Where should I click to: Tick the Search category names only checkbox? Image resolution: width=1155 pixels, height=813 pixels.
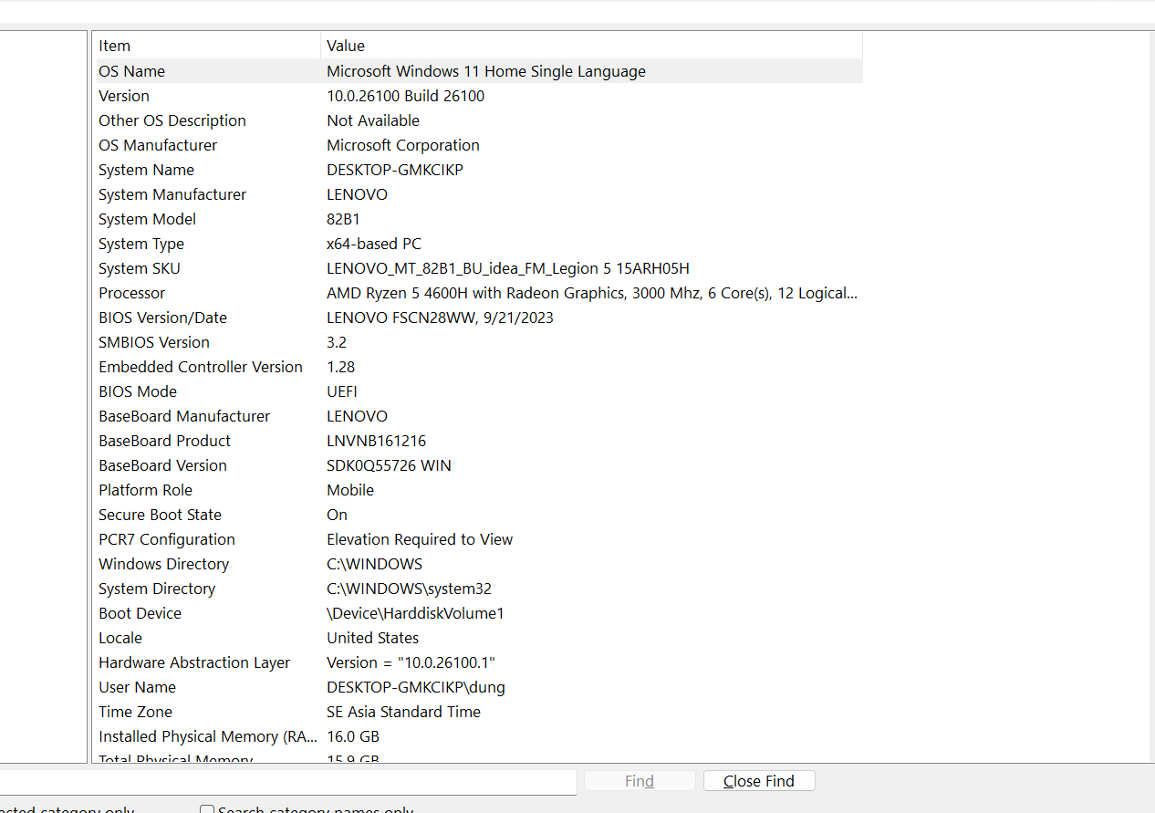(x=207, y=810)
